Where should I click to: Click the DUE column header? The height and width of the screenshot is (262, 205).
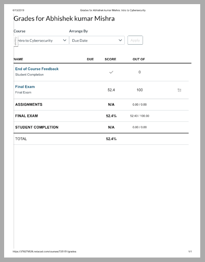click(90, 59)
